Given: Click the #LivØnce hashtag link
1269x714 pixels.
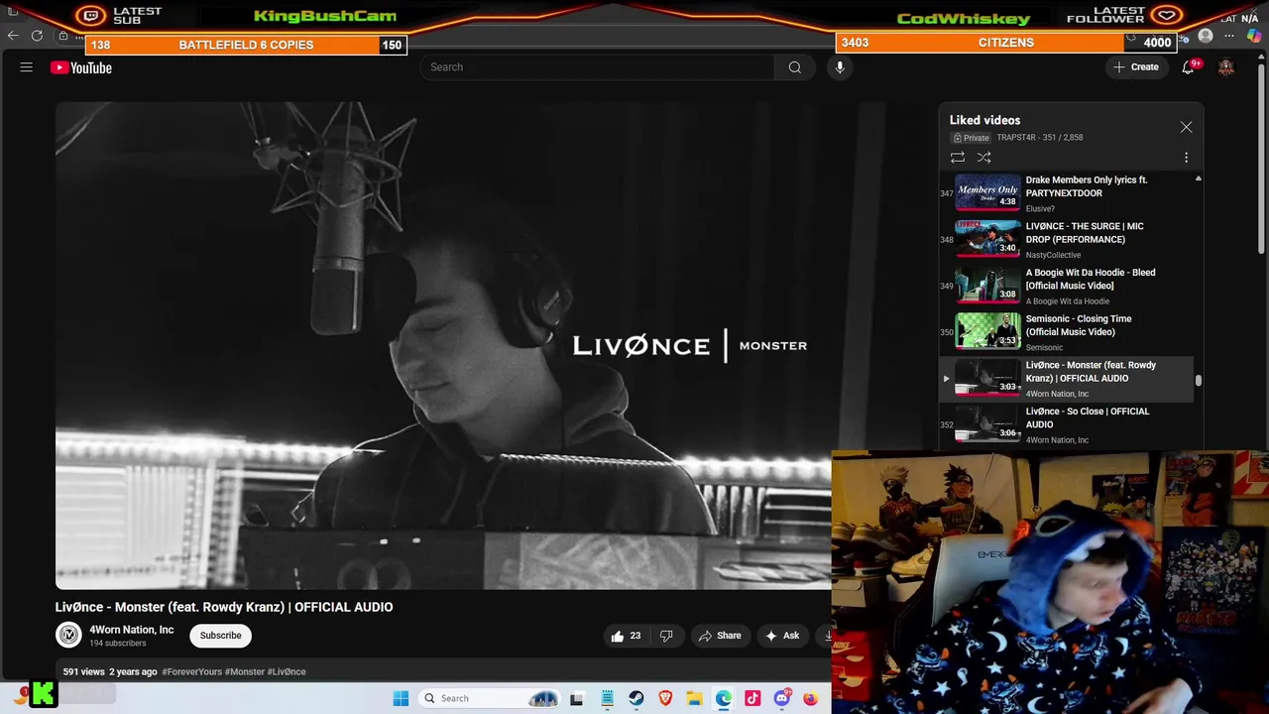Looking at the screenshot, I should (x=287, y=671).
